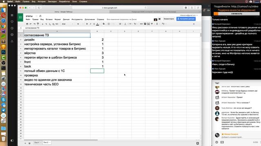Turn on filter using funnel icon
Image resolution: width=261 pixels, height=146 pixels.
[152, 24]
